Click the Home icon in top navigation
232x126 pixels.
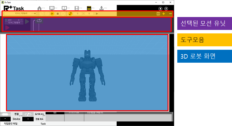(x=39, y=8)
